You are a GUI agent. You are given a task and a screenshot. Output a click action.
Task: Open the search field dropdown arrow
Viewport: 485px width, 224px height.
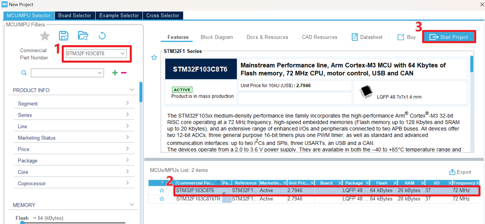click(x=100, y=73)
